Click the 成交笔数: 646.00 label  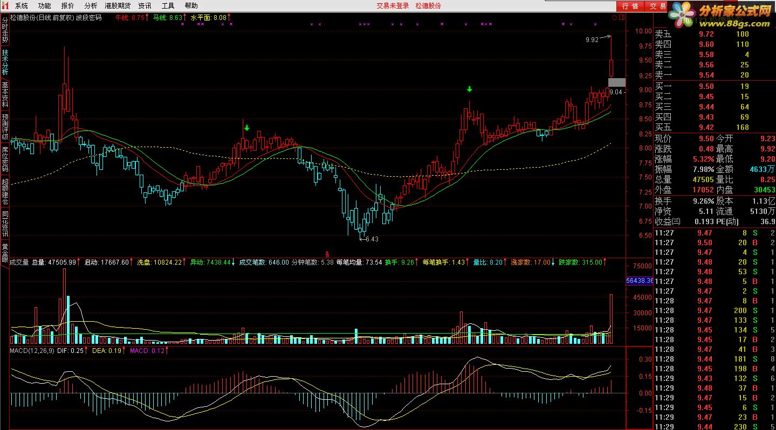click(264, 262)
